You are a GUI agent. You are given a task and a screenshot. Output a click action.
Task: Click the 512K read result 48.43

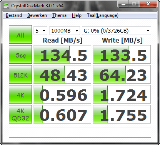click(x=62, y=74)
